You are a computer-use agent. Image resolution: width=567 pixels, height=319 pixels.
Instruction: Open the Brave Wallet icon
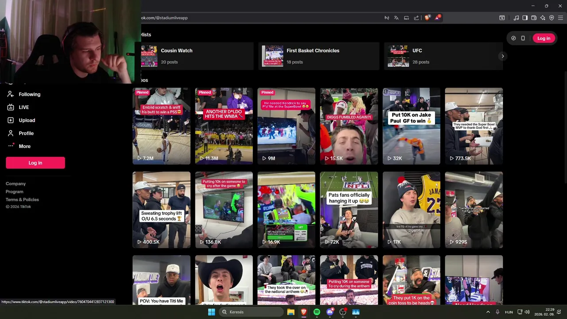[x=534, y=18]
